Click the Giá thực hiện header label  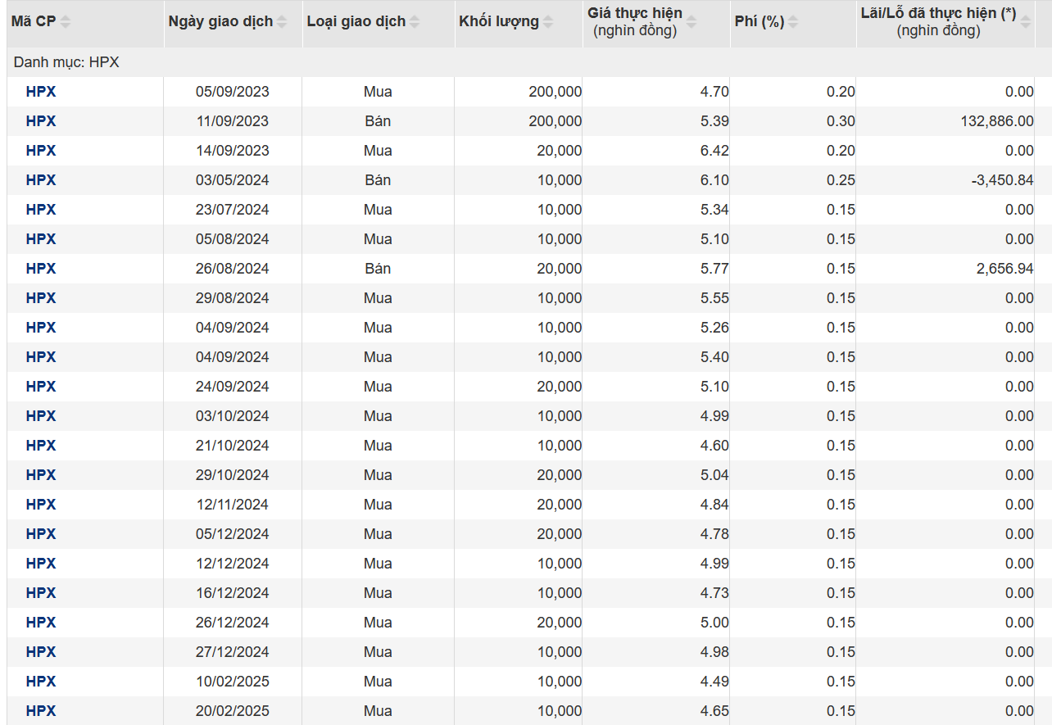(635, 14)
